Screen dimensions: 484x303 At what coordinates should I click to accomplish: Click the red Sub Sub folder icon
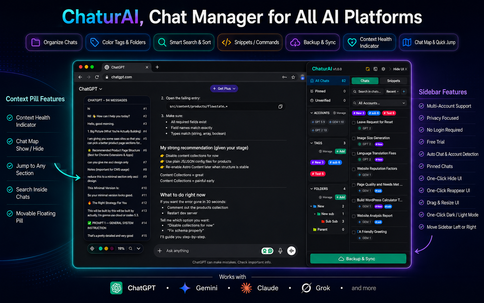tap(323, 221)
